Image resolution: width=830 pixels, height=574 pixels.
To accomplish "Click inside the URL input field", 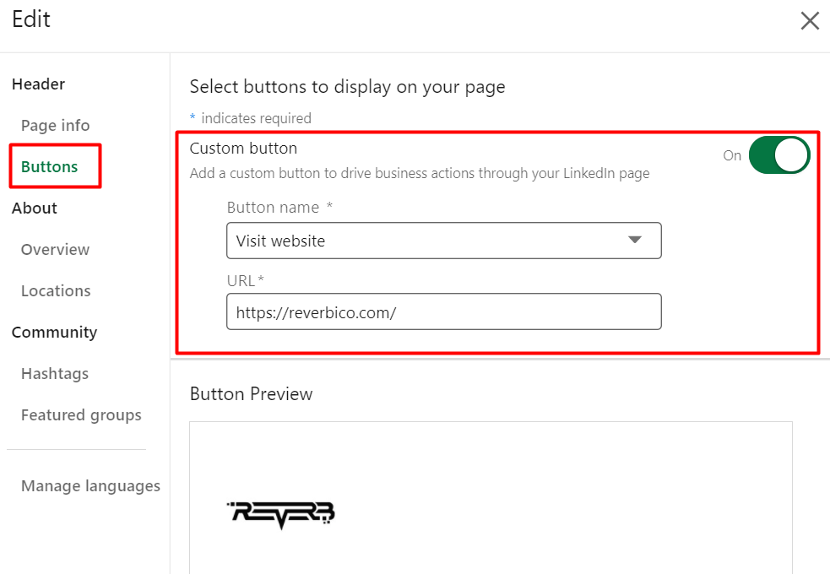I will click(443, 311).
